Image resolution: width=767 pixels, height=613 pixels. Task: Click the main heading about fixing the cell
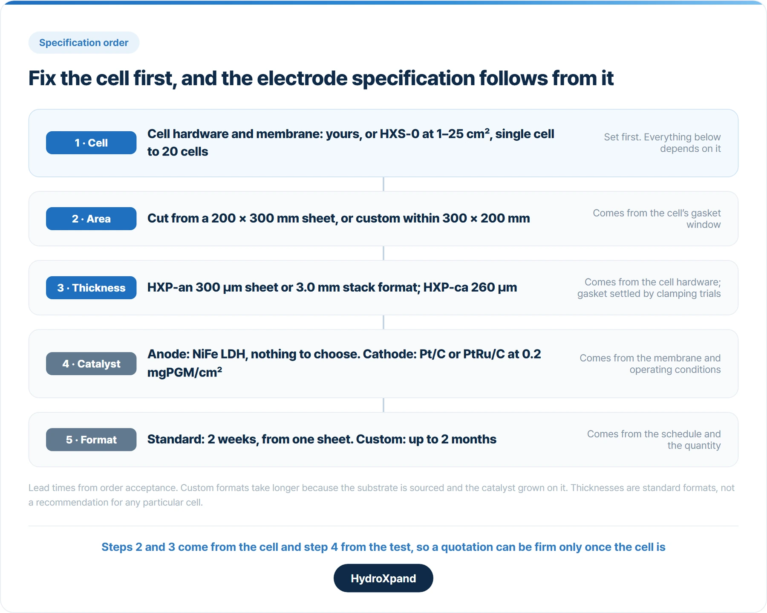coord(321,78)
